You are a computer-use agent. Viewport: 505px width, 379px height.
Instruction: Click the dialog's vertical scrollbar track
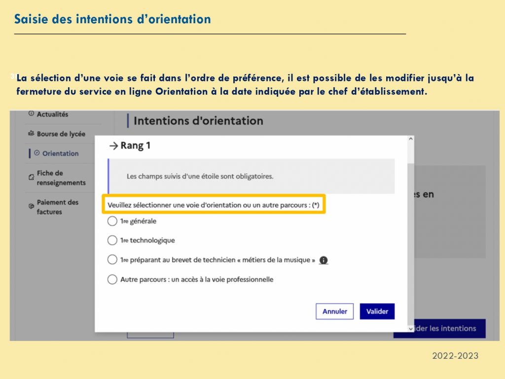(x=411, y=232)
